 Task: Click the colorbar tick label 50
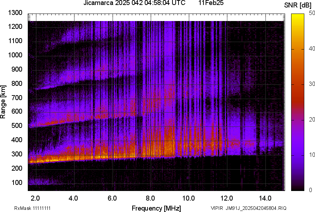pos(312,13)
